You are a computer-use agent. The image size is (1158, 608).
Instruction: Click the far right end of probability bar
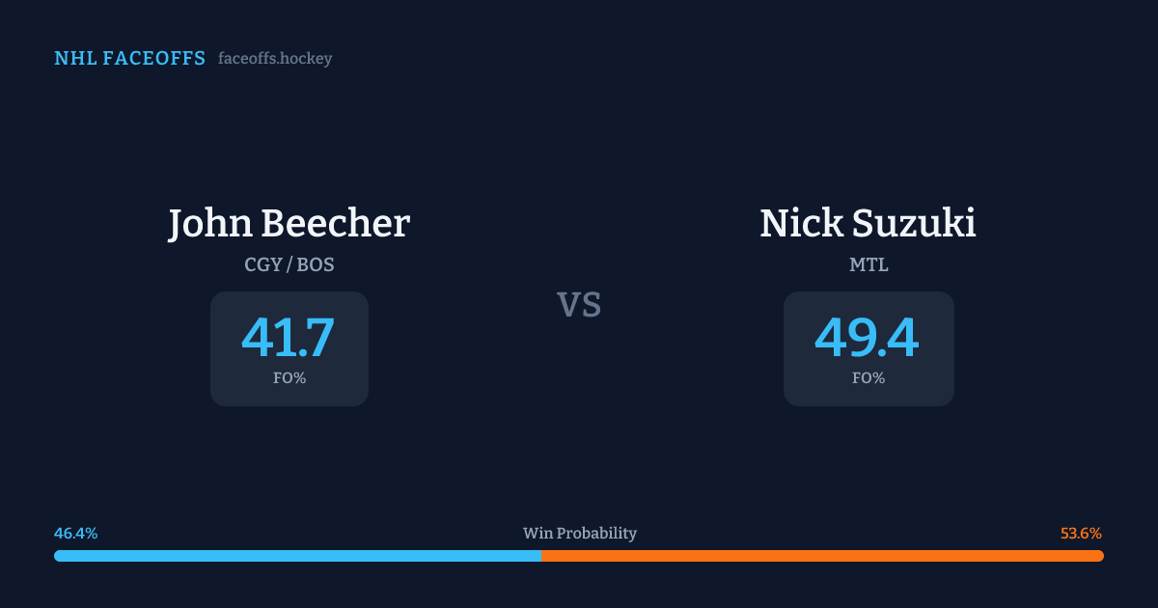tap(1100, 556)
